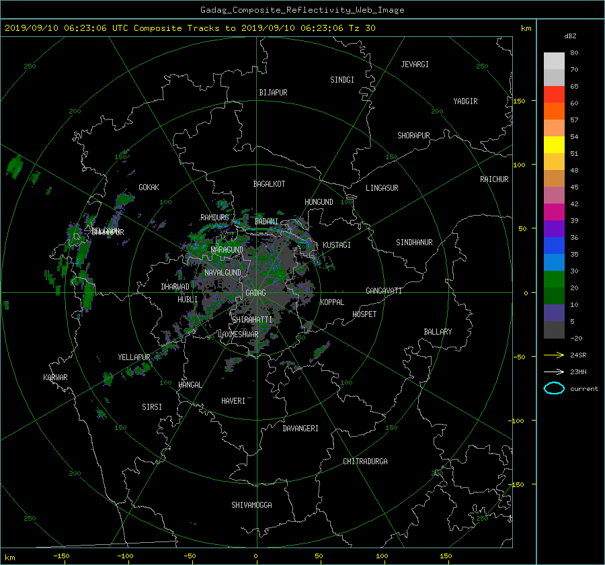Image resolution: width=605 pixels, height=565 pixels.
Task: Click the BAGALKOT city label
Action: click(x=269, y=184)
